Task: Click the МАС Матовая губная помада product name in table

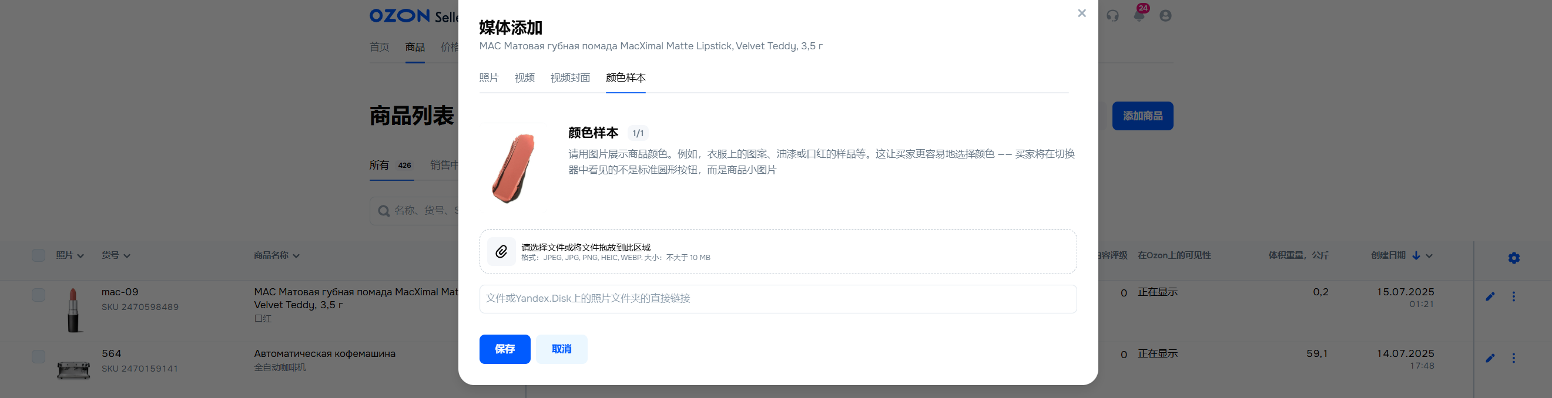Action: 356,298
